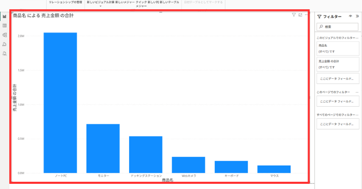Open TMDL view icon at sidebar bottom
The height and width of the screenshot is (189, 362).
(4, 53)
